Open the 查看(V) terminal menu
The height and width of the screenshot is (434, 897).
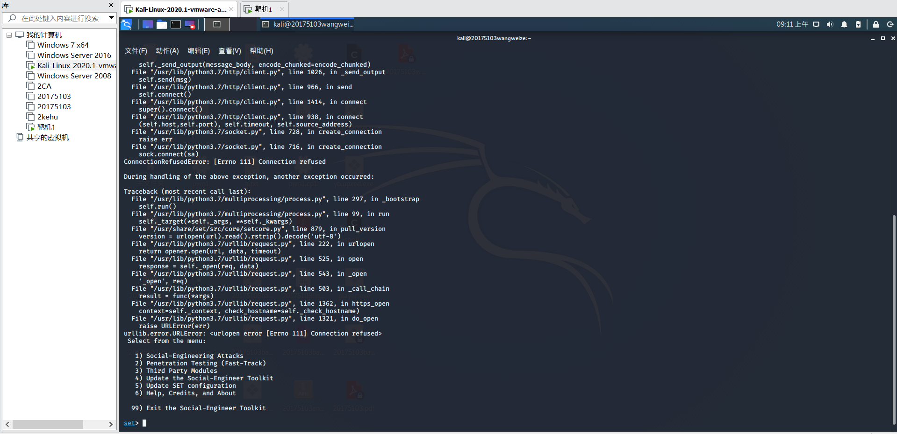230,51
